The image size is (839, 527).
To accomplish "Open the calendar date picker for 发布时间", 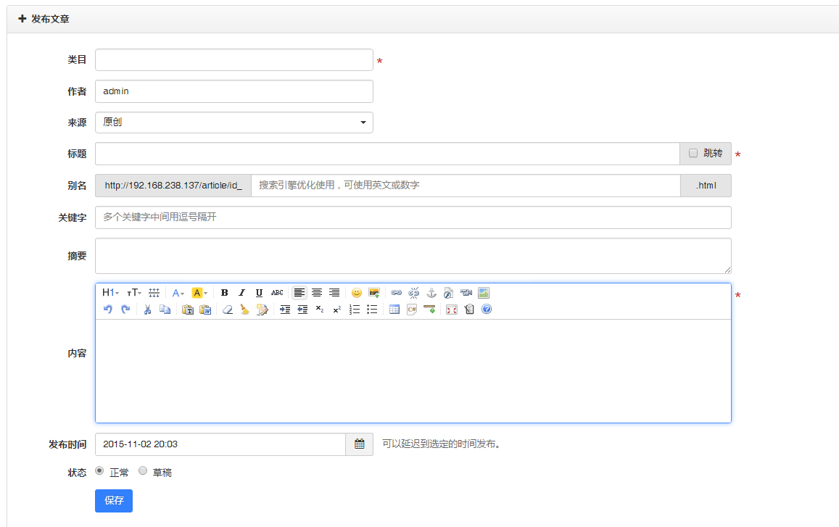I will [x=359, y=444].
